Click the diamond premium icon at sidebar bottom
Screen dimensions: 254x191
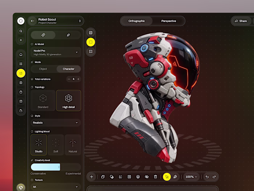[x=21, y=188]
